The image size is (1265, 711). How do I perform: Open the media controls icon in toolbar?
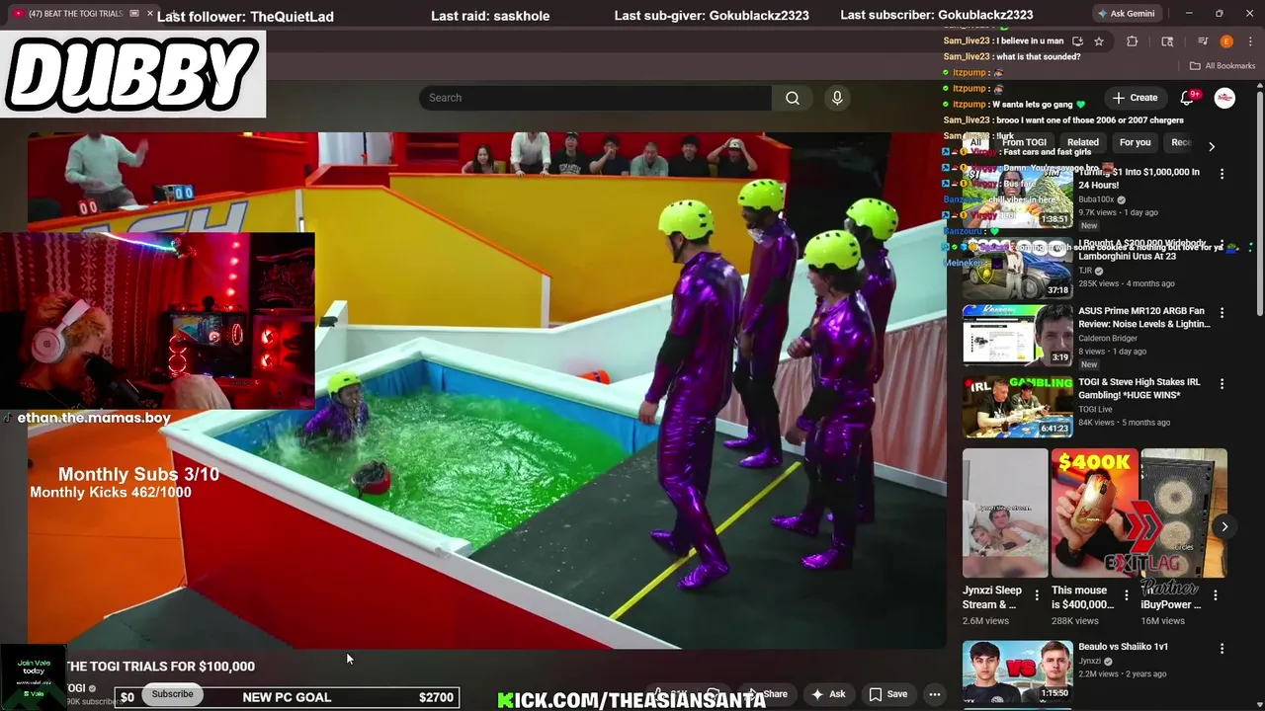pos(1203,41)
